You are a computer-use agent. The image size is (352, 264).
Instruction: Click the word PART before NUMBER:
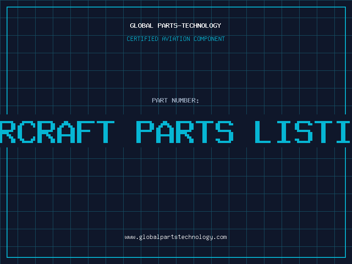pyautogui.click(x=160, y=100)
